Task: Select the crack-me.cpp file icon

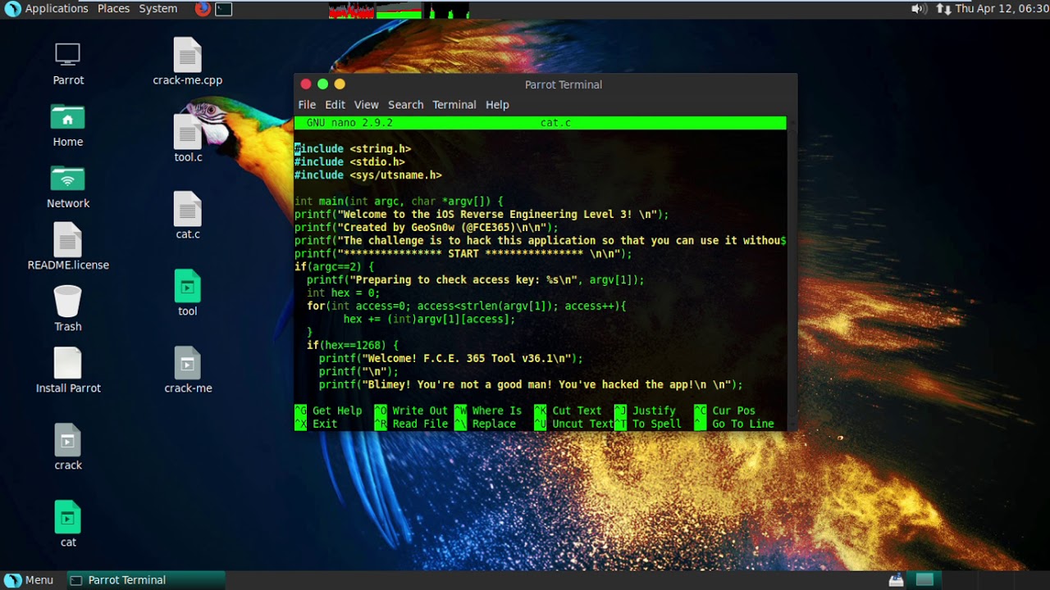Action: click(x=188, y=62)
